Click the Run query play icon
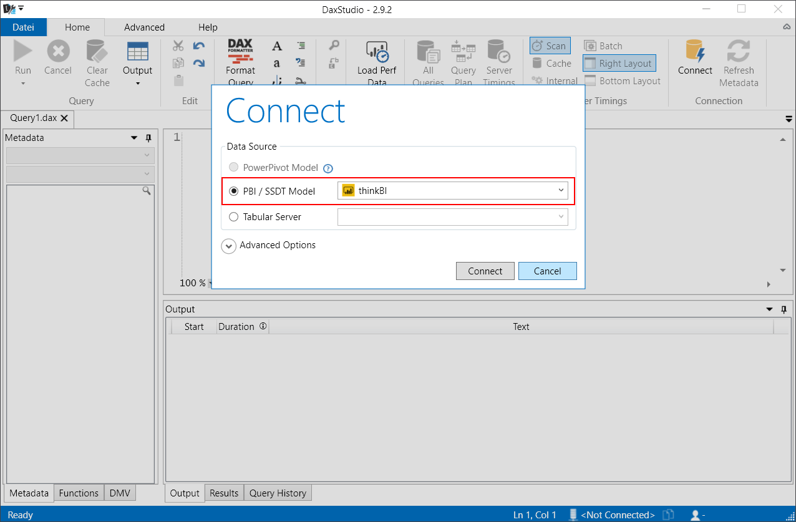The image size is (796, 522). pos(22,51)
